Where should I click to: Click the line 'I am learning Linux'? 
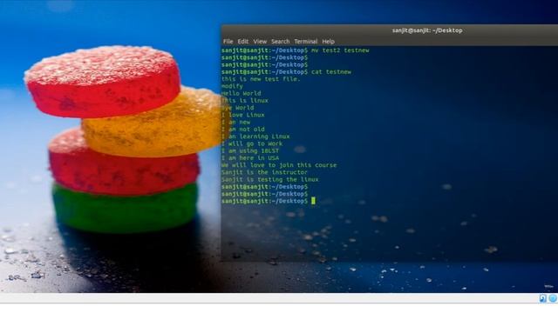(x=255, y=137)
